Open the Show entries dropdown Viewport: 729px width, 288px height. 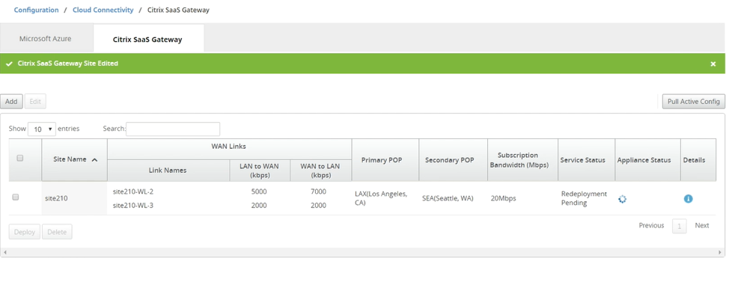42,129
